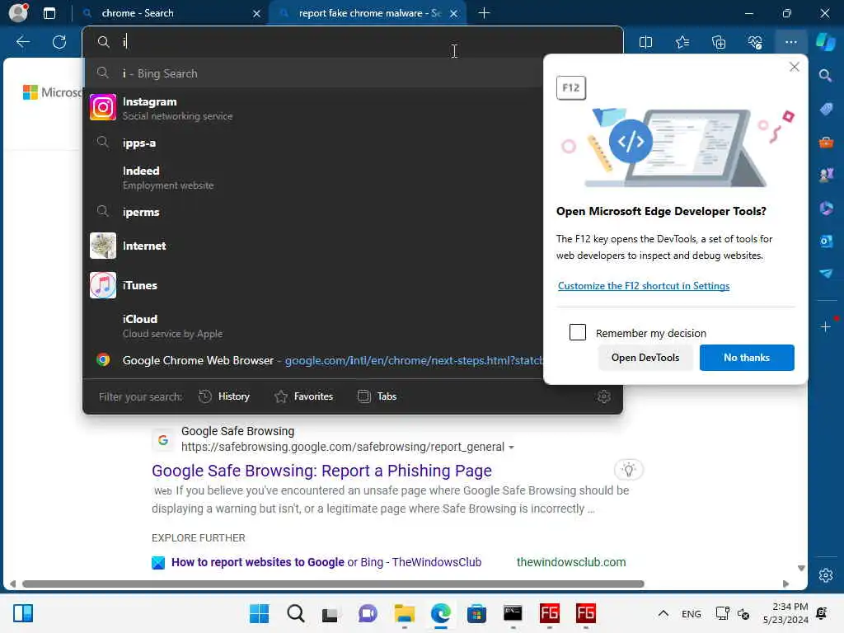Open the sidebar Outlook icon
The image size is (844, 633).
[826, 241]
